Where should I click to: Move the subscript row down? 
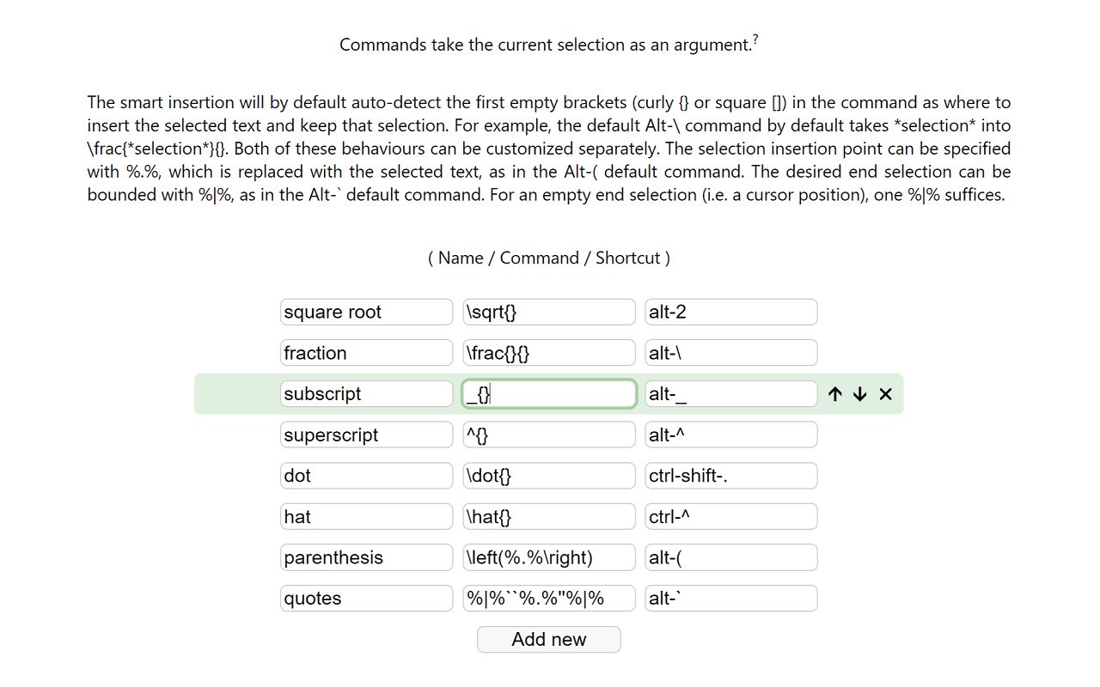(860, 394)
